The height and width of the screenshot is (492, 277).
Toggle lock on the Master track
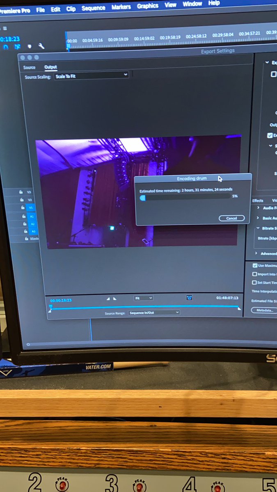click(27, 238)
